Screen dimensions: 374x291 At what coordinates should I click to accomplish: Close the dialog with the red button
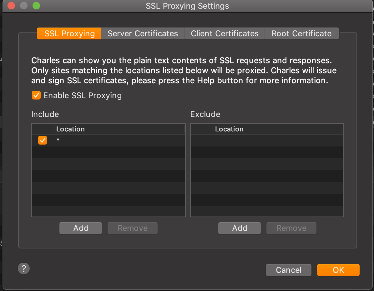click(11, 6)
